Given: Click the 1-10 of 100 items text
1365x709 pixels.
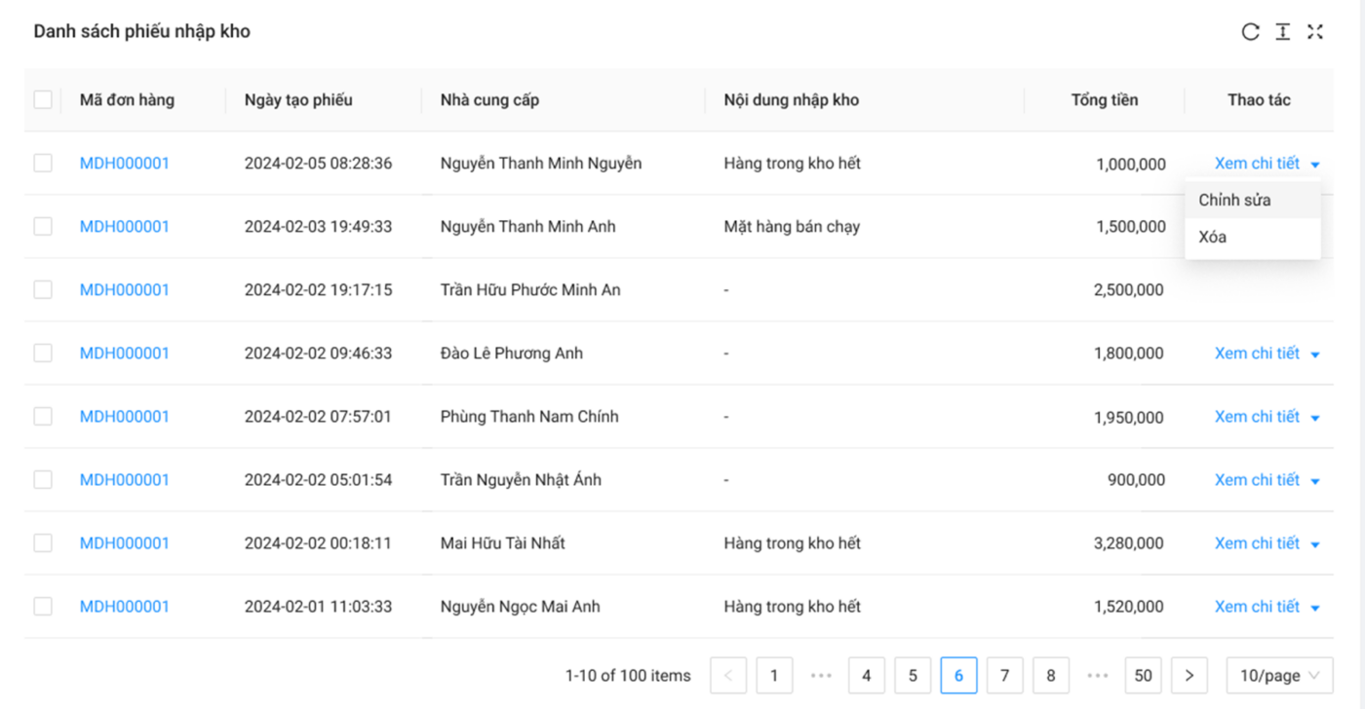Looking at the screenshot, I should click(628, 675).
